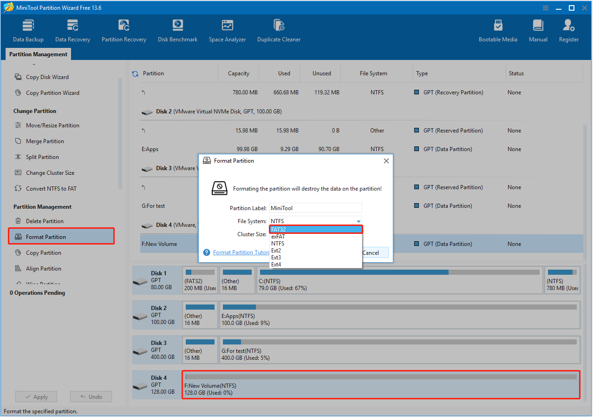Click the Register user icon
The height and width of the screenshot is (417, 593).
(x=569, y=25)
